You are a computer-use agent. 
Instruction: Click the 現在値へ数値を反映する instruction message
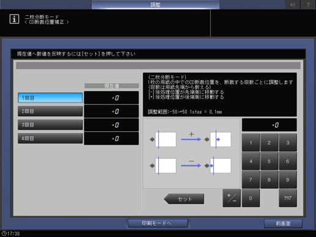(76, 54)
